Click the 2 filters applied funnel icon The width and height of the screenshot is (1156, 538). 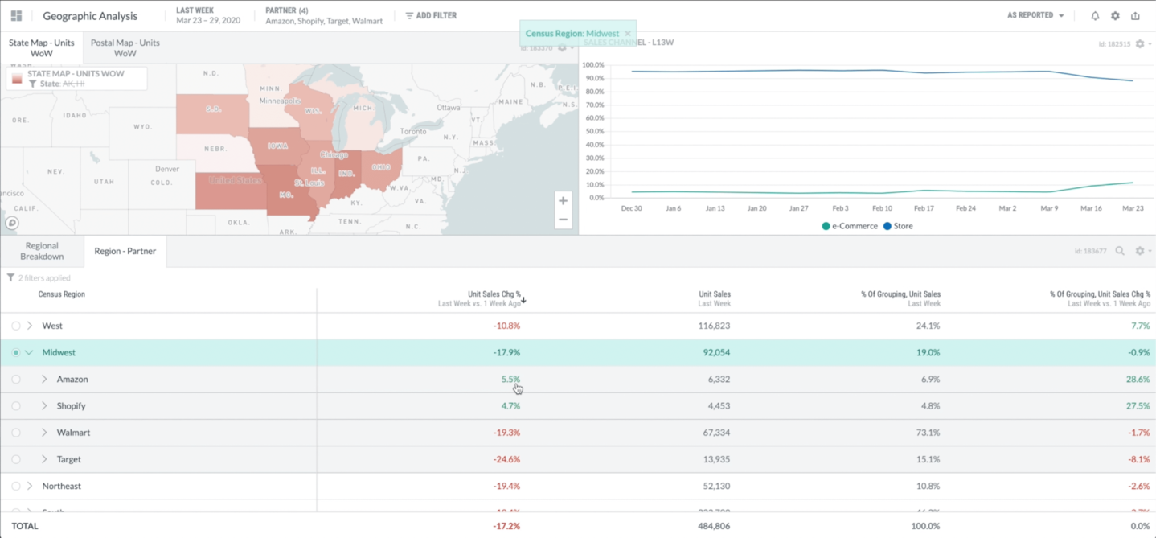pos(10,277)
